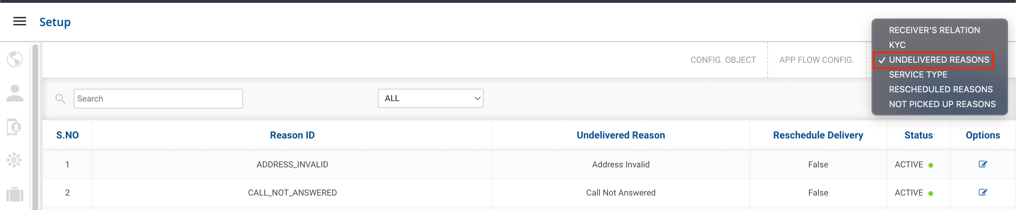Select NOT PICKED UP REASONS option

click(942, 104)
